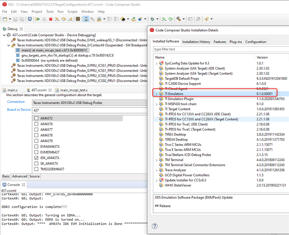Expand SysConfig Data Update for 9.3
Viewport: 289px width, 235px height.
[x=157, y=63]
